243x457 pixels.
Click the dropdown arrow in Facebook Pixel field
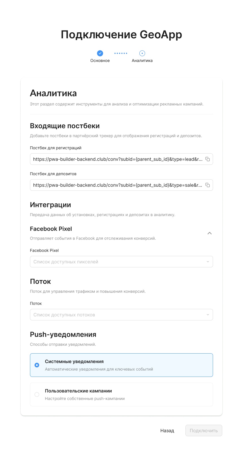point(208,262)
